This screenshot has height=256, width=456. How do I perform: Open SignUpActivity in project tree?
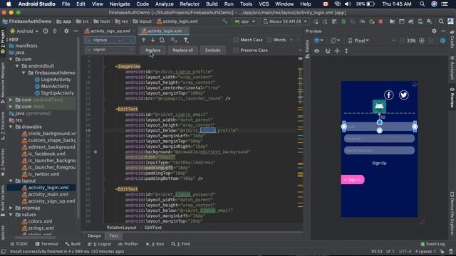click(57, 93)
